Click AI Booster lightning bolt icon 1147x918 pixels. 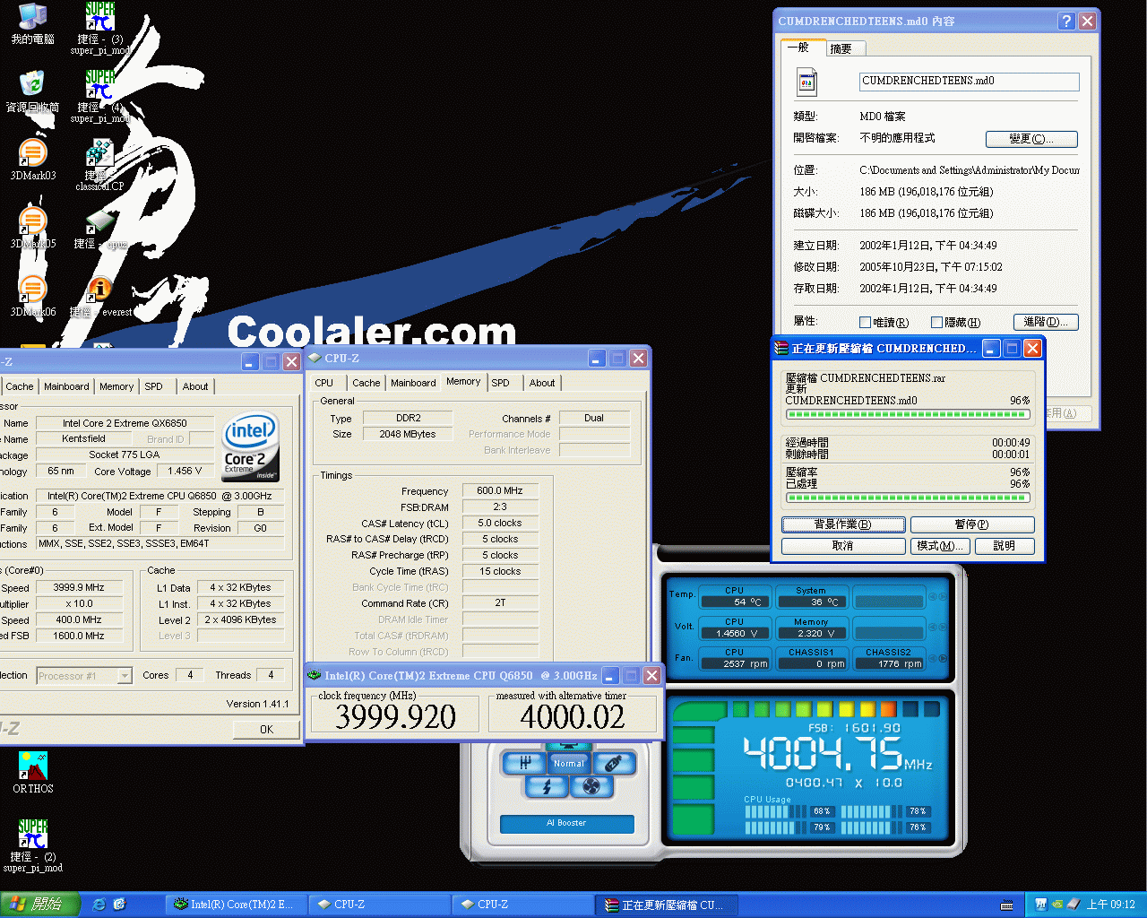(x=547, y=786)
